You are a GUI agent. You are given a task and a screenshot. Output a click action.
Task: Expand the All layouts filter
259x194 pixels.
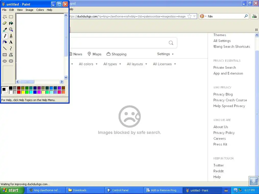(137, 64)
